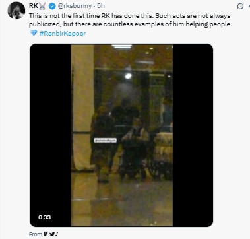Click the bold V in source name
The width and height of the screenshot is (250, 239).
[46, 234]
